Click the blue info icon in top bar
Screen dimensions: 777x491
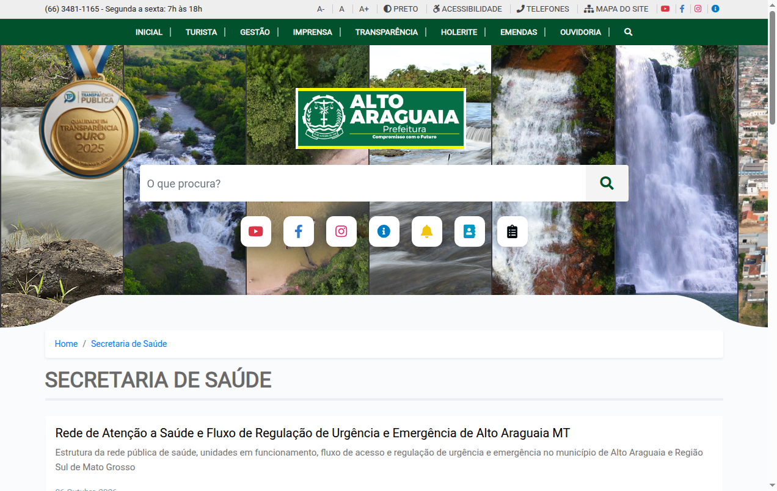pos(715,9)
